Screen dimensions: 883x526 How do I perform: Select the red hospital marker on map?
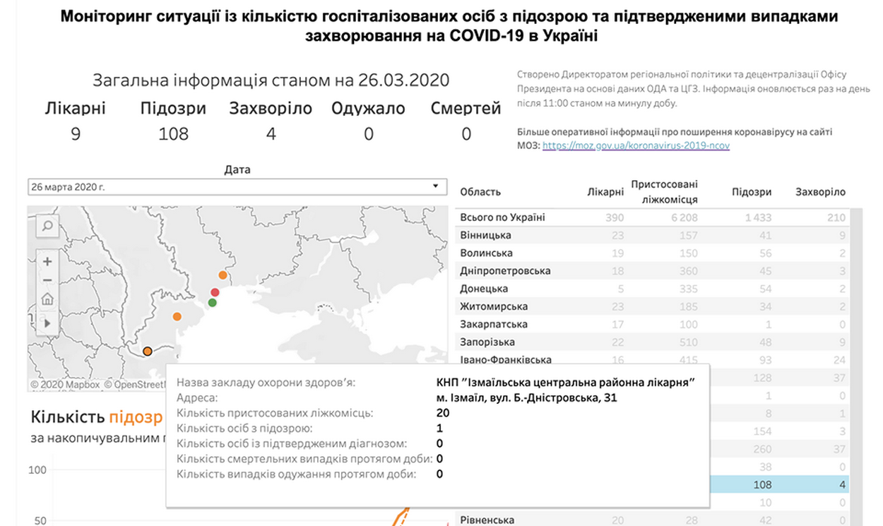[215, 292]
